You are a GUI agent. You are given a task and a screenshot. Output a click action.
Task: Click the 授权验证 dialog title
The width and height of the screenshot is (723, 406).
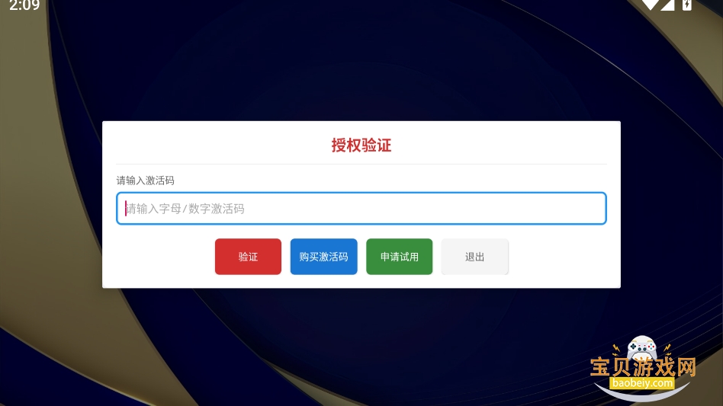coord(361,145)
